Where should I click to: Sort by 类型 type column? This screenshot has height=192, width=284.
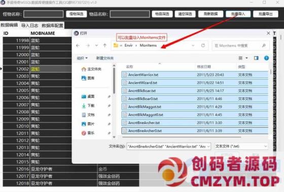click(241, 67)
